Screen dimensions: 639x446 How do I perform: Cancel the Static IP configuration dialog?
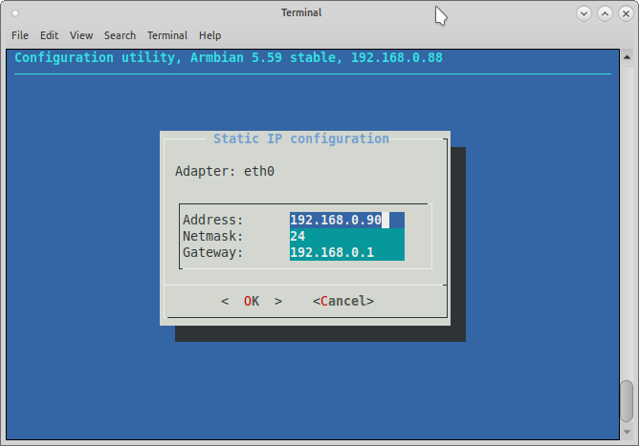343,301
